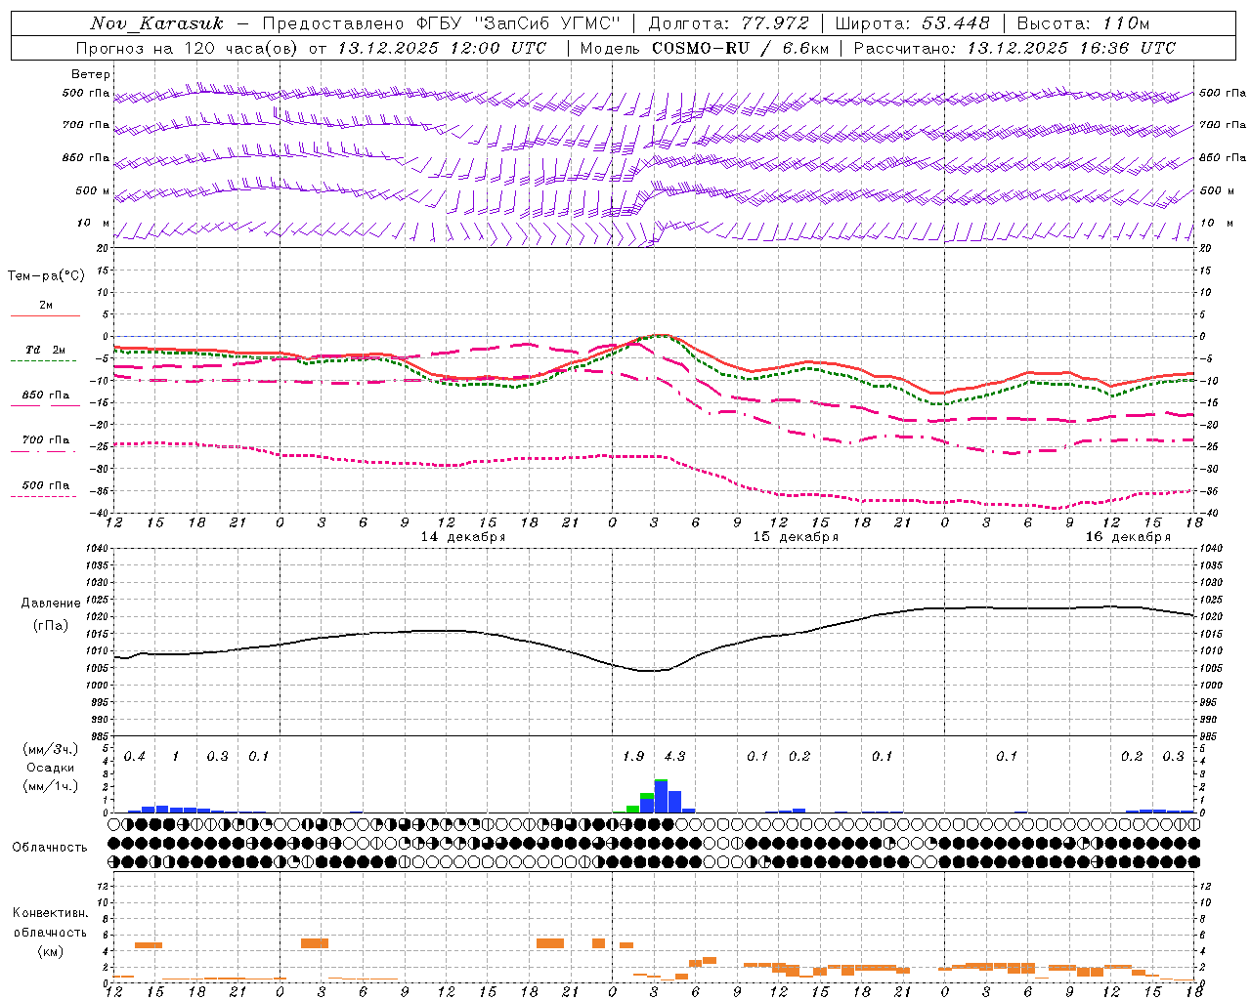The width and height of the screenshot is (1251, 1000).
Task: Click the '1.9' precipitation amount
Action: 633,757
